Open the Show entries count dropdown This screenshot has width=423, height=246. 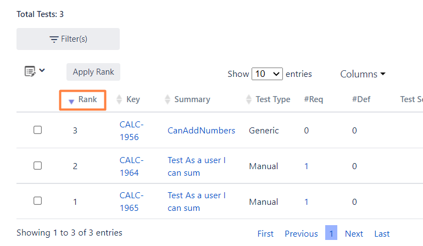point(267,74)
